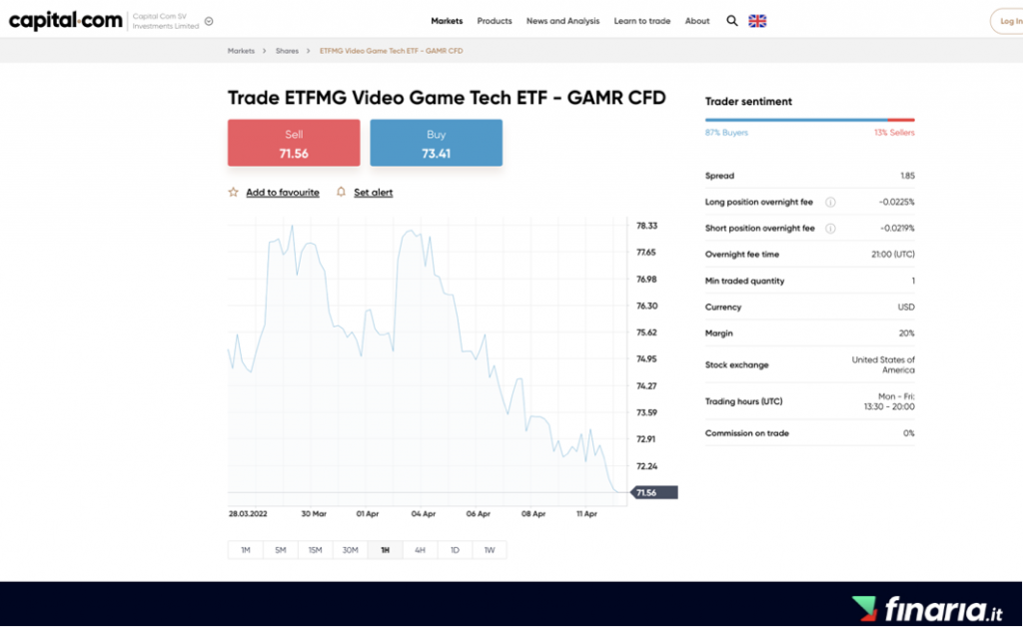Go to Shares breadcrumb link
The width and height of the screenshot is (1023, 628).
[x=287, y=51]
